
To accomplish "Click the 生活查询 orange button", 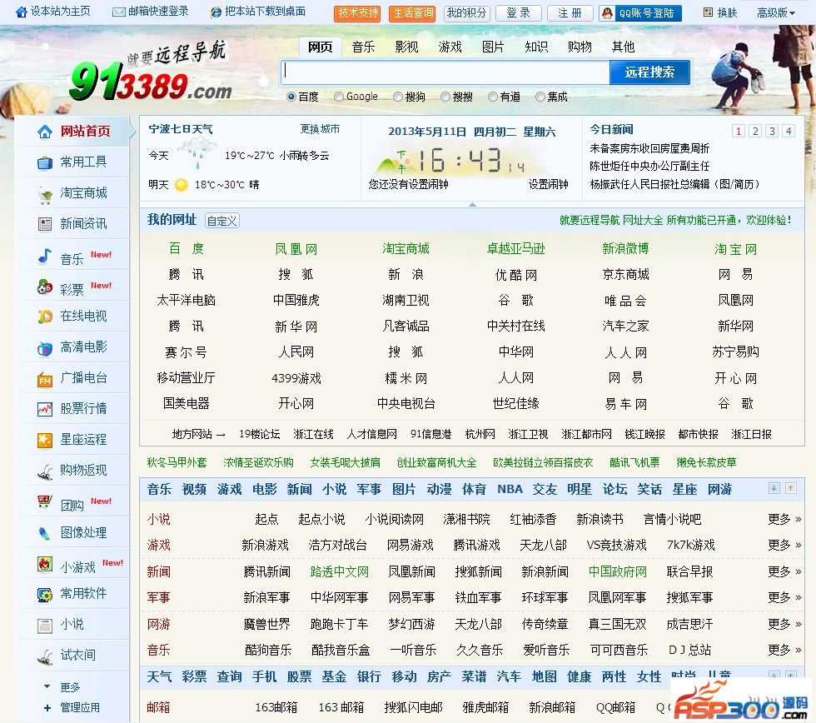I will pos(413,13).
